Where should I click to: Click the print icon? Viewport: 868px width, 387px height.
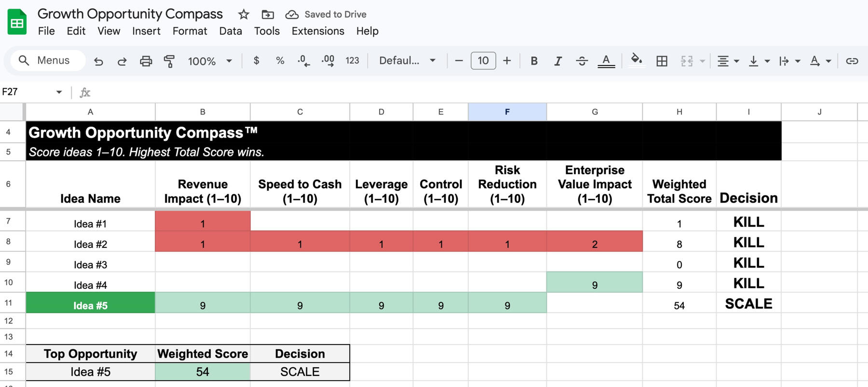point(146,61)
